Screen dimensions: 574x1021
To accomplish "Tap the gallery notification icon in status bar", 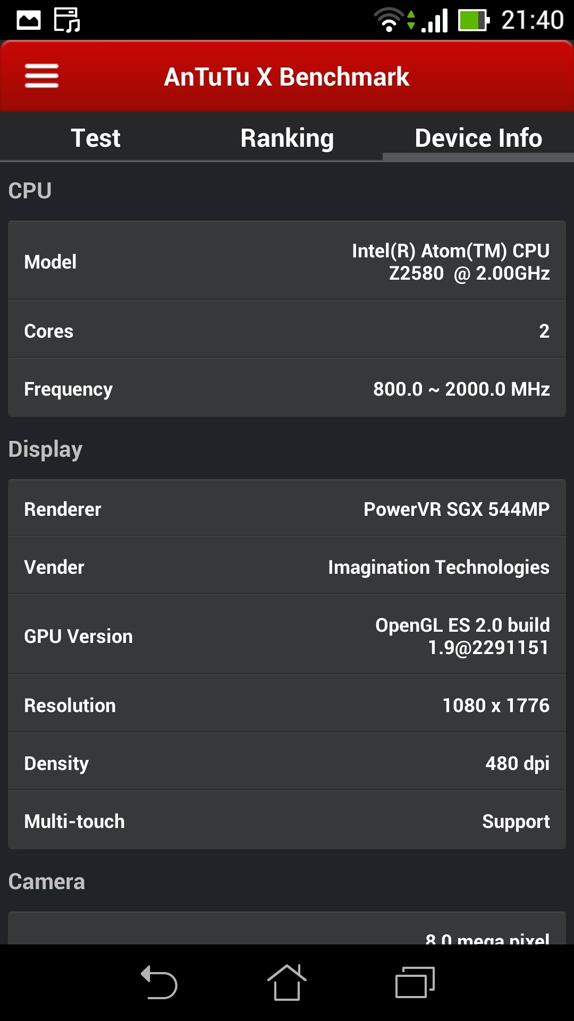I will (x=29, y=20).
